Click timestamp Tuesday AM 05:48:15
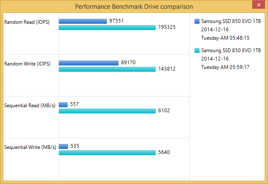268x184 pixels. [225, 38]
